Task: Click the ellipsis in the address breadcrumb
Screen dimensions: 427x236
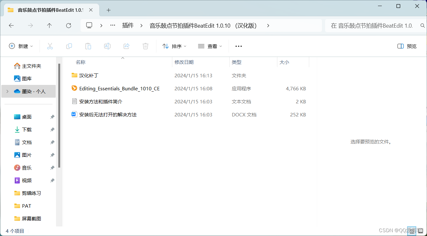Action: 113,25
